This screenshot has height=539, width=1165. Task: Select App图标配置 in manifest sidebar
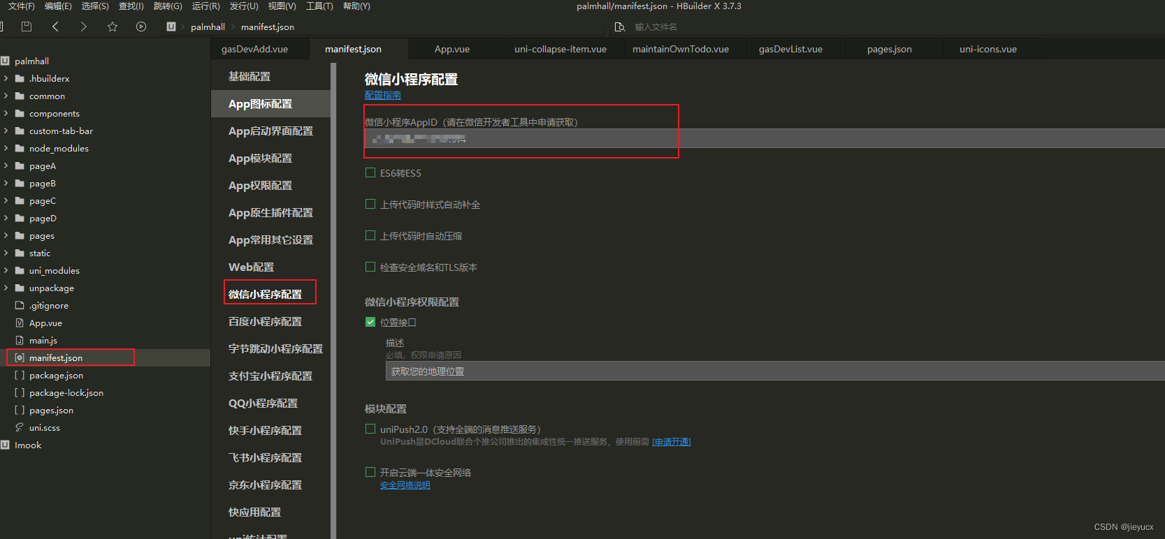270,103
